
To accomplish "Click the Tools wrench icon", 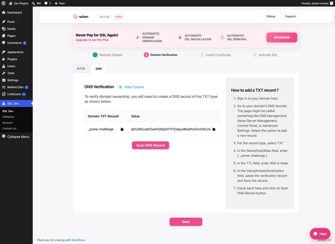I will [4, 73].
